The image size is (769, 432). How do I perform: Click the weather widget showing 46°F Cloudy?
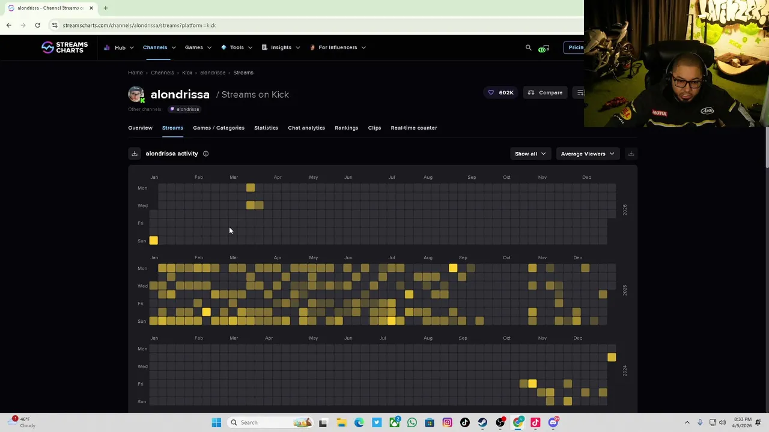tap(23, 422)
